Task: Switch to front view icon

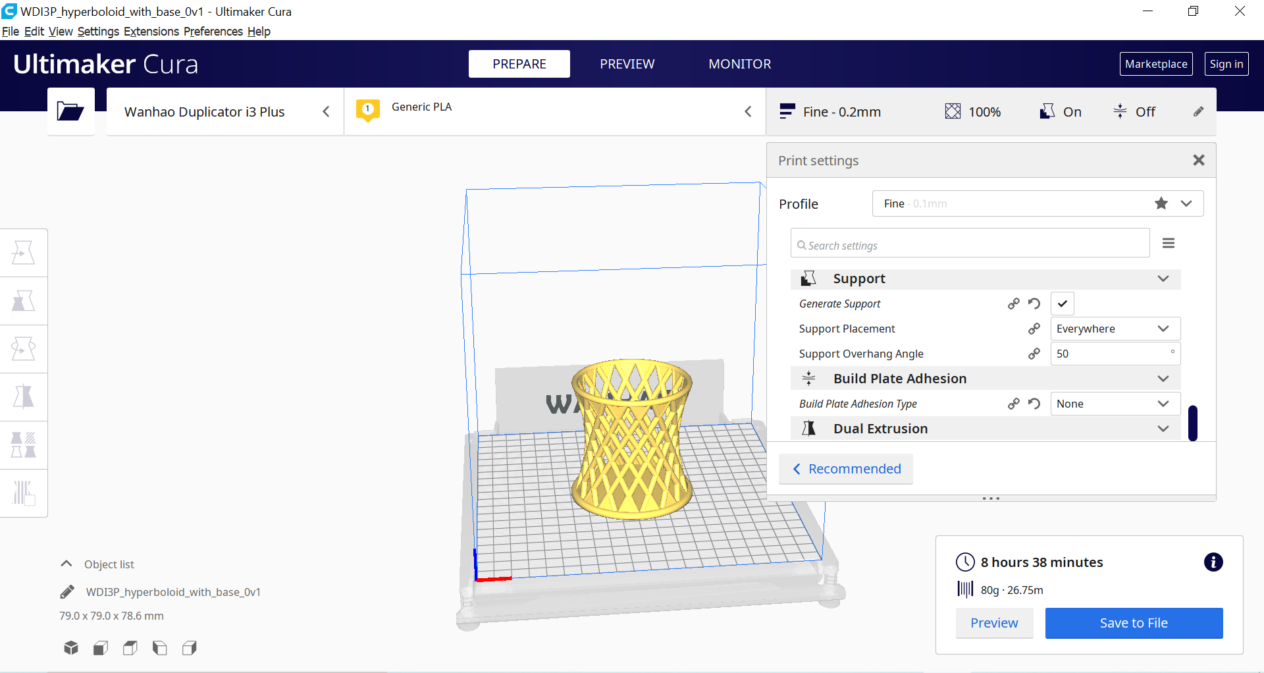Action: point(101,648)
